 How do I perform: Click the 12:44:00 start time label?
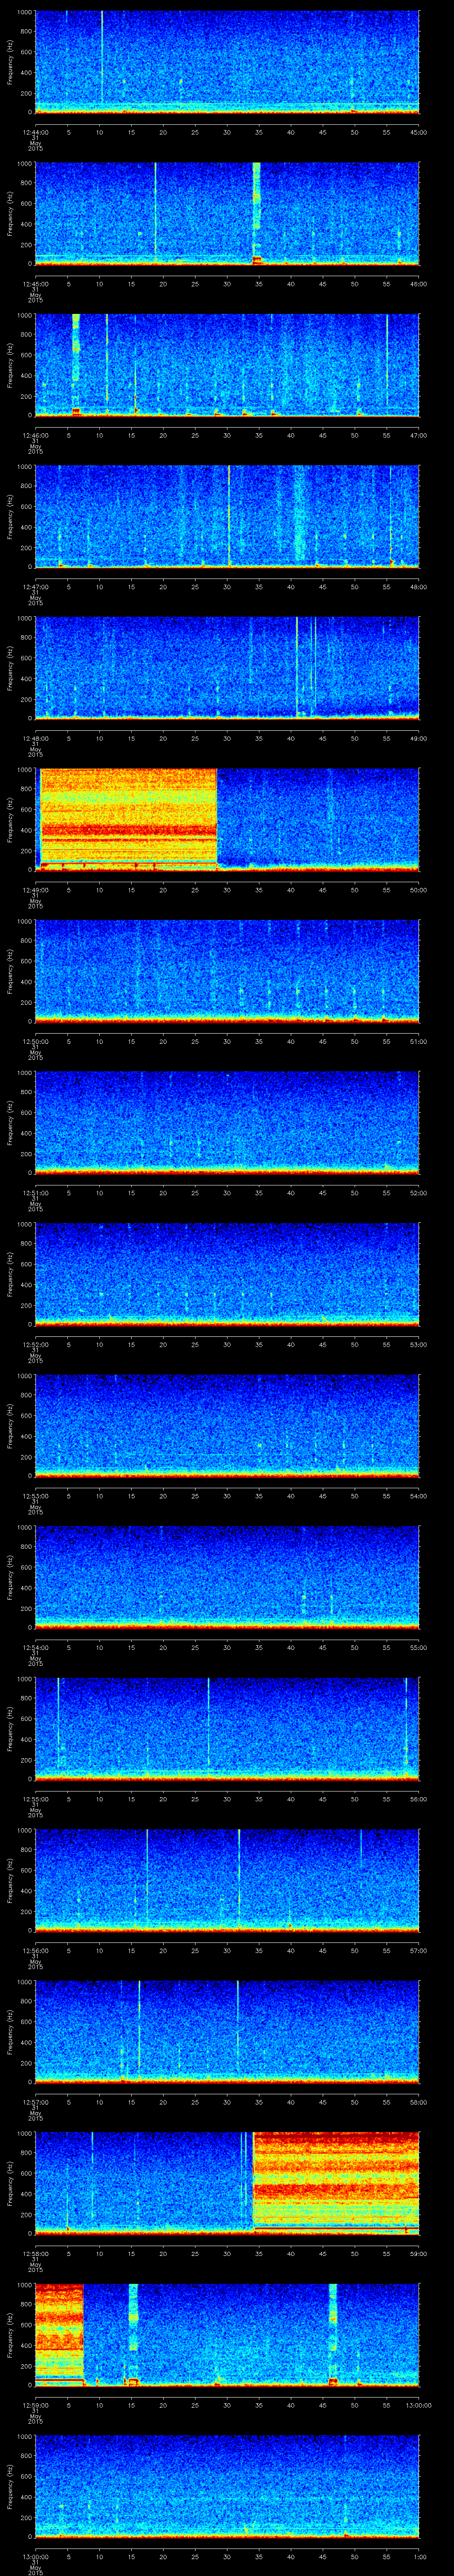(x=35, y=132)
